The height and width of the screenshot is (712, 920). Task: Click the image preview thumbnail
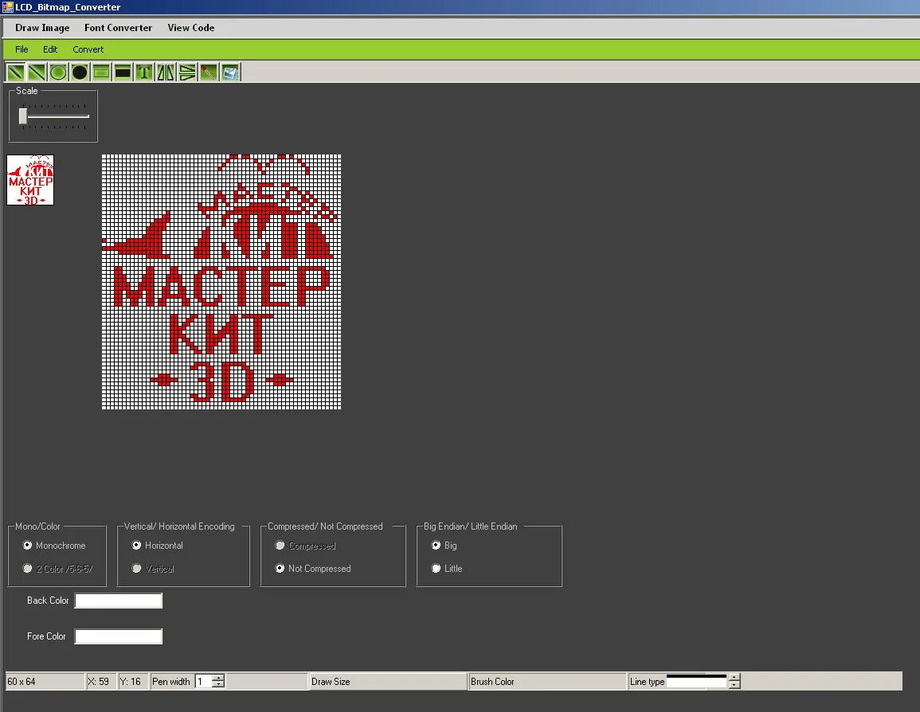(30, 180)
